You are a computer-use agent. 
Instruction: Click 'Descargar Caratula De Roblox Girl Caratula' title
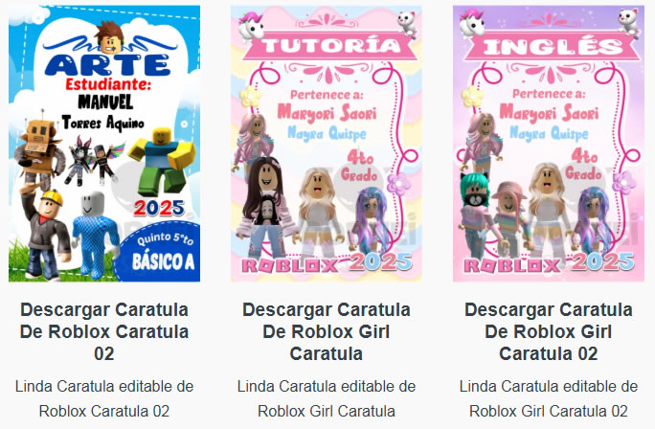click(327, 331)
